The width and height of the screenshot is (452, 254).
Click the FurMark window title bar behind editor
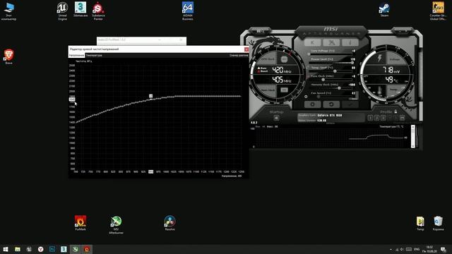click(x=141, y=40)
